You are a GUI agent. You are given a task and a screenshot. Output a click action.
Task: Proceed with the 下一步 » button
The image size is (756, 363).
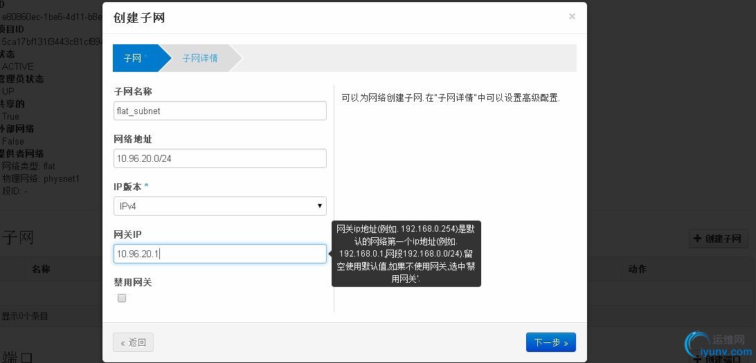pyautogui.click(x=550, y=342)
